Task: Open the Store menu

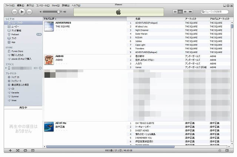Action: [x=56, y=6]
